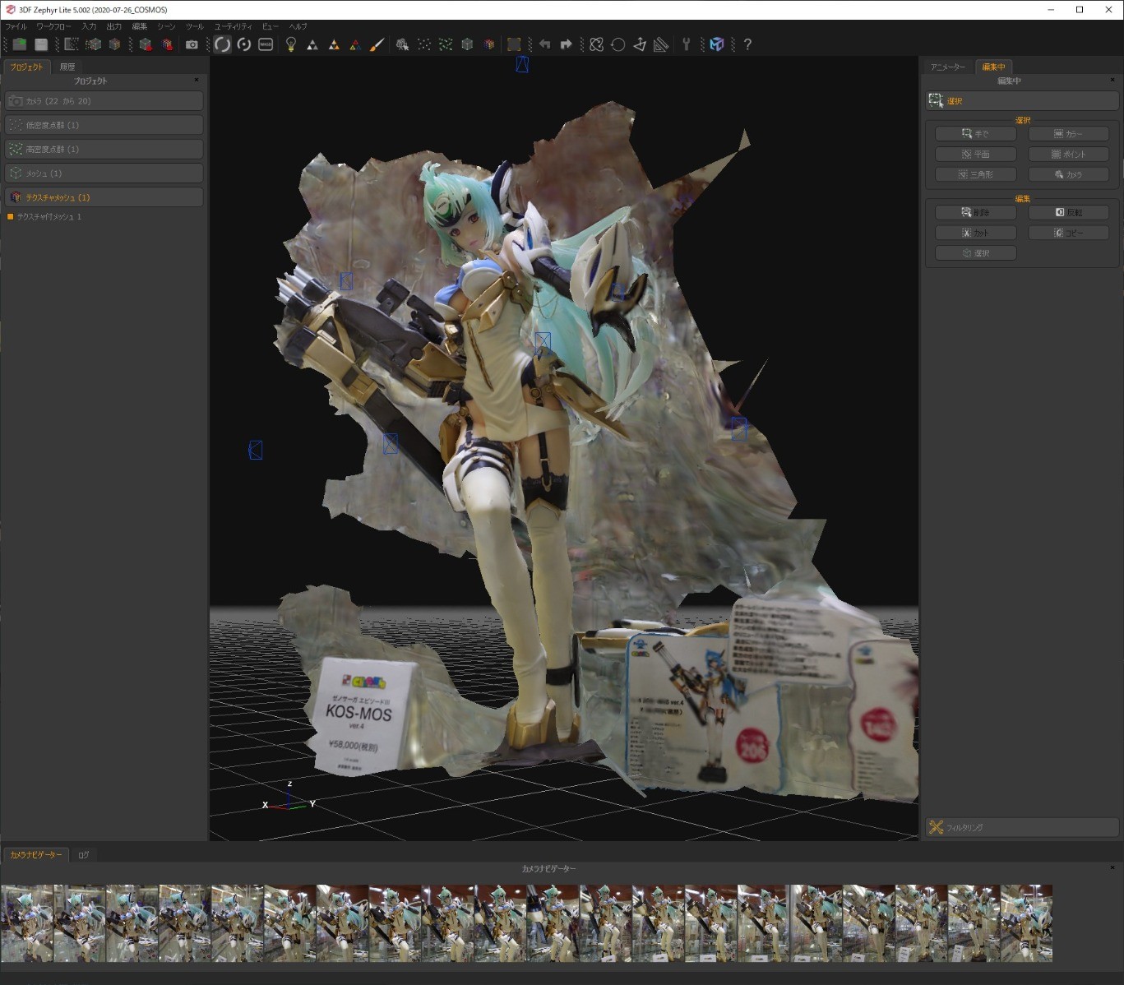The image size is (1124, 985).
Task: Click the orange triangles shading icon
Action: [x=334, y=44]
